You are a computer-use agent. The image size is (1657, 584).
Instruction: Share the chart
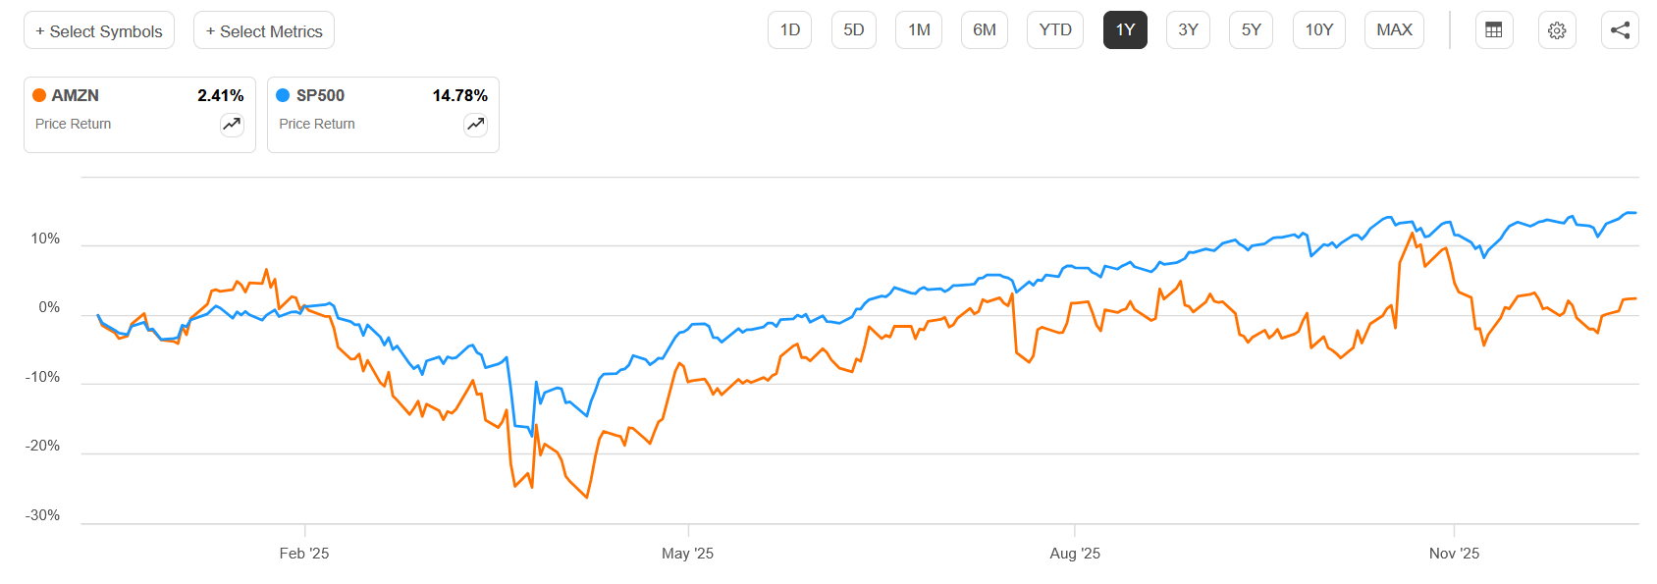(x=1619, y=29)
